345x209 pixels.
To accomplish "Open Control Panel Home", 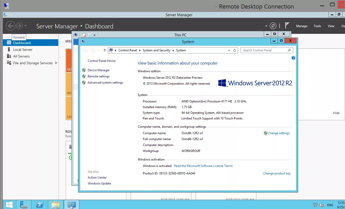I will pyautogui.click(x=102, y=61).
